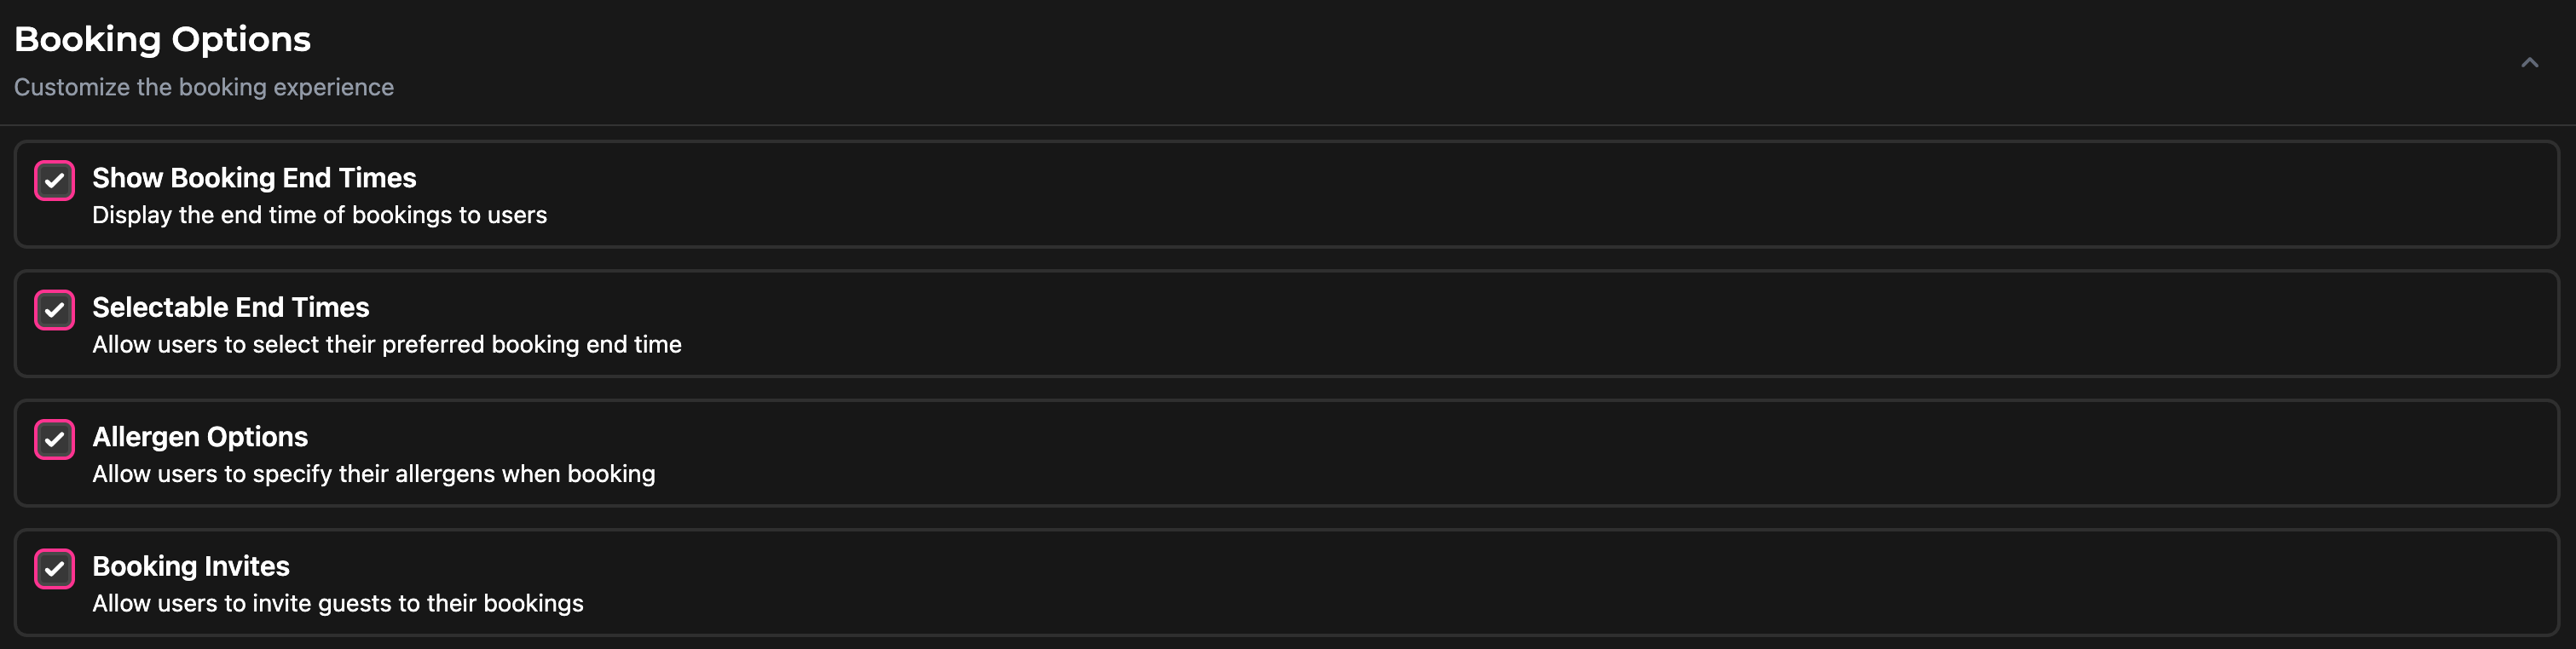Click empty space in Booking Invites card
The image size is (2576, 649).
click(x=1500, y=583)
